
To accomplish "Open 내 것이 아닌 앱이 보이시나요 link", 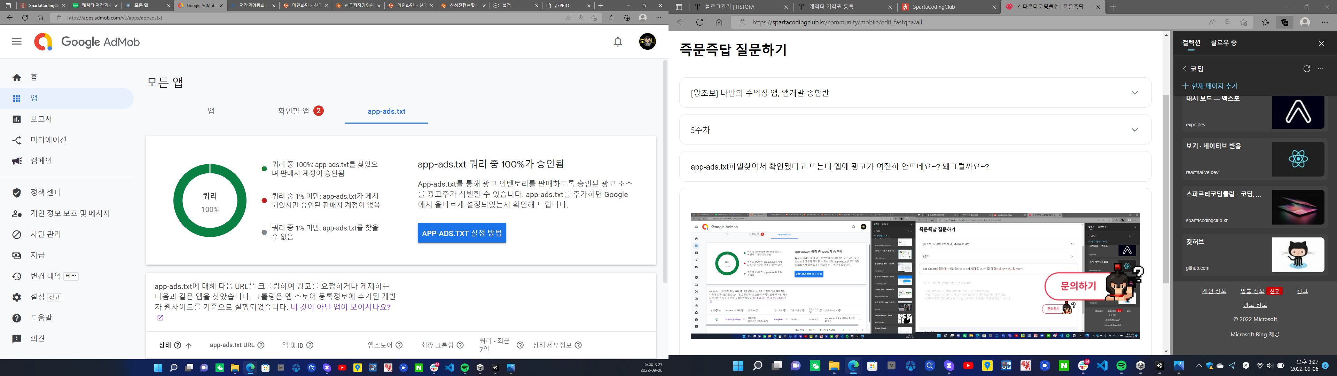I will 341,307.
